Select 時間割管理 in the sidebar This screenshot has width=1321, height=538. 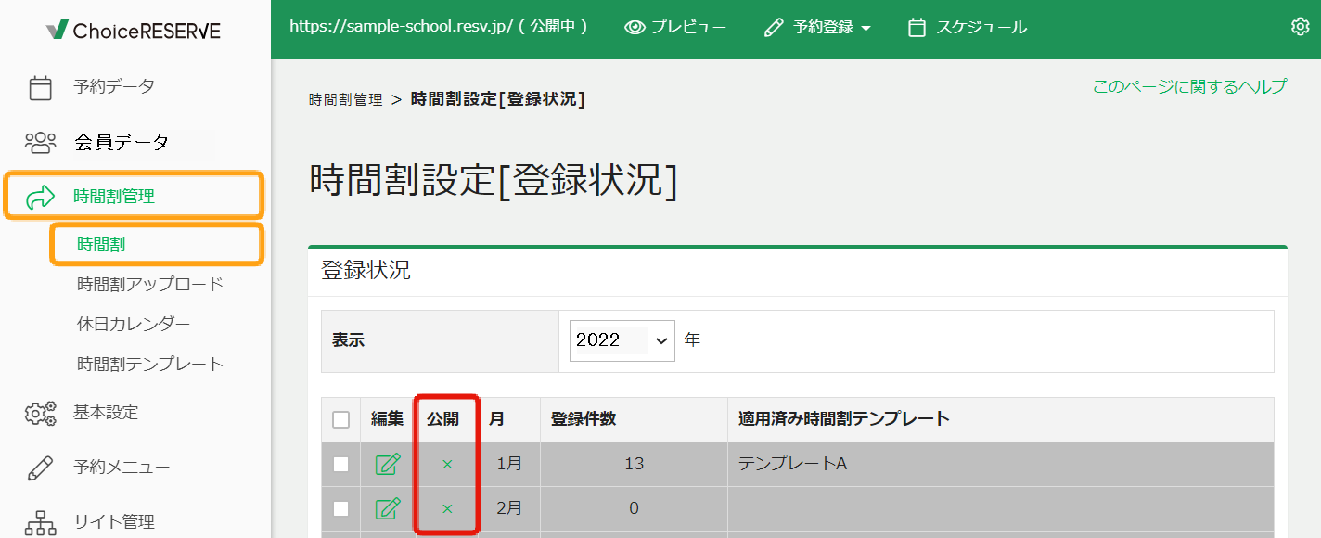114,196
